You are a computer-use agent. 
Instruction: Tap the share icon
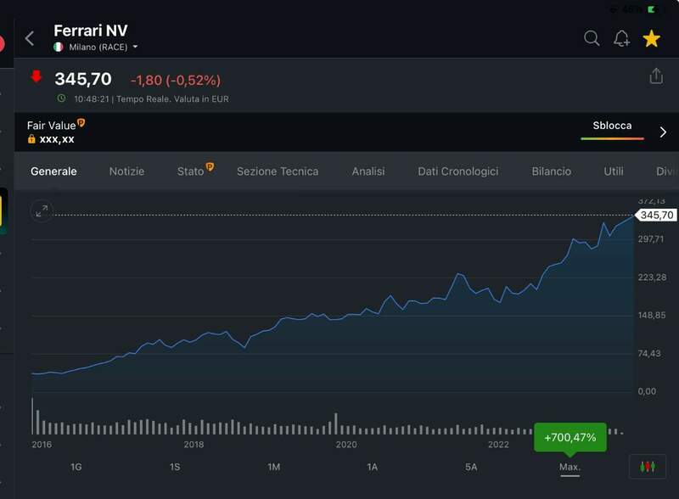(x=655, y=76)
